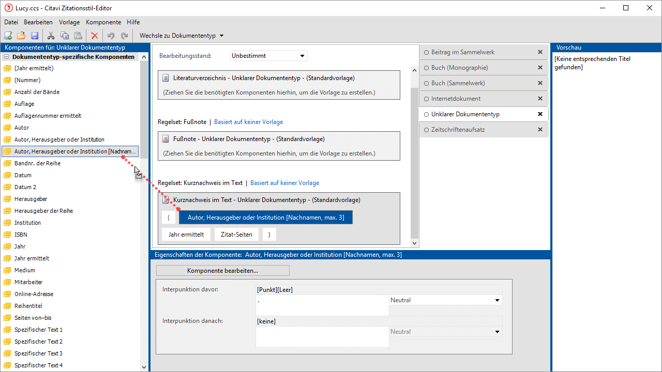Click the Fußnote Basiert auf keiner Vorlage link
The width and height of the screenshot is (662, 372).
pos(248,122)
